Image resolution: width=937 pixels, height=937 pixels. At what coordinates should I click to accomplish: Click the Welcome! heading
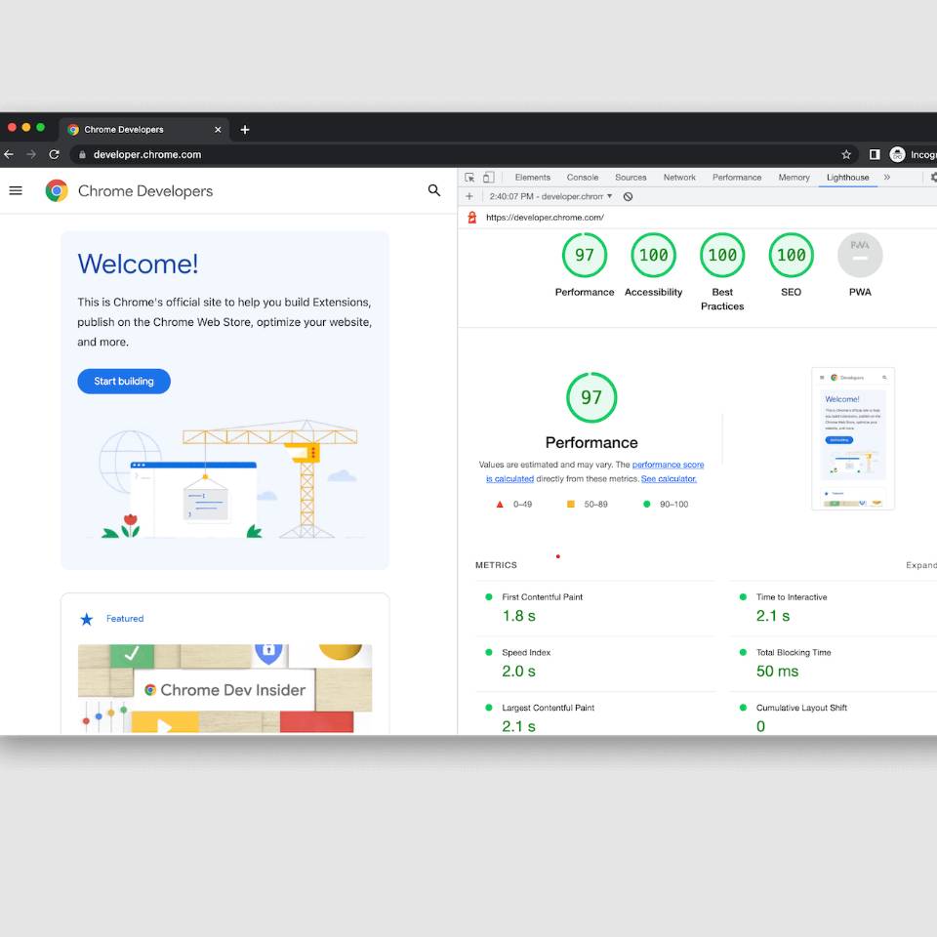(x=138, y=265)
